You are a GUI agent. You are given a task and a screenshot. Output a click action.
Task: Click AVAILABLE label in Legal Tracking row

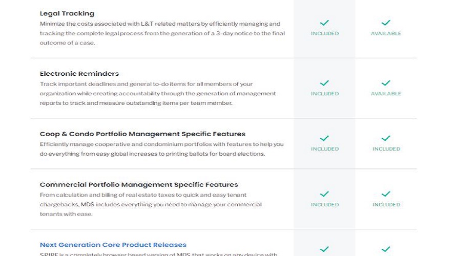pos(386,33)
